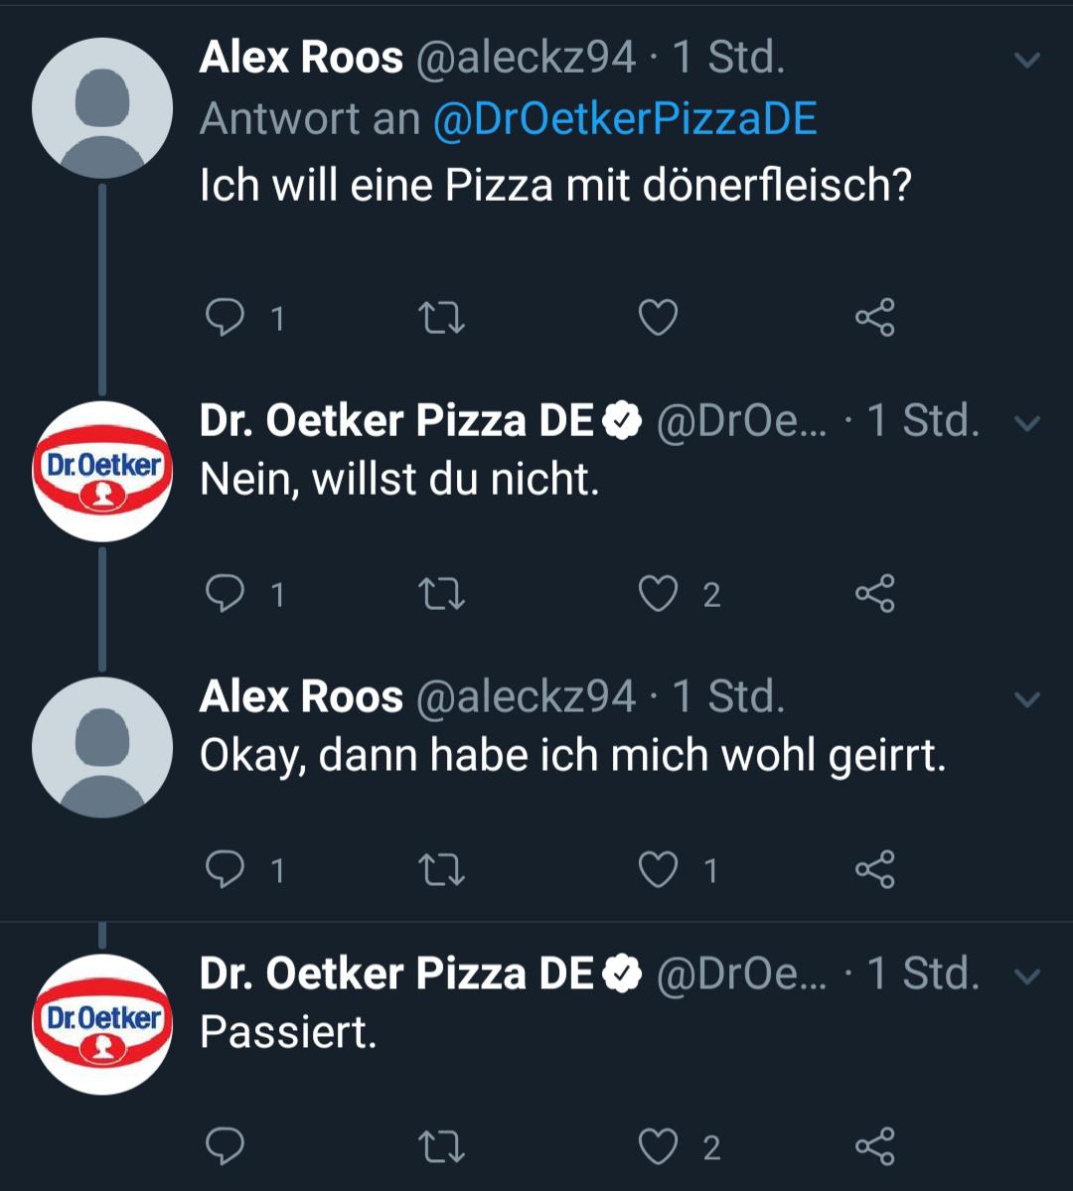Share the "Passiert." tweet

pyautogui.click(x=874, y=1146)
